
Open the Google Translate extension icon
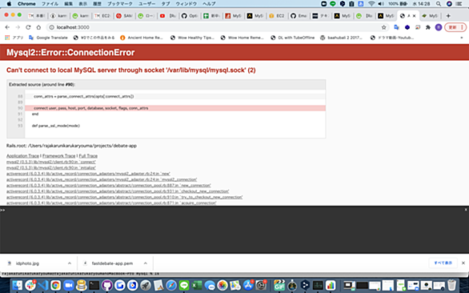click(397, 27)
